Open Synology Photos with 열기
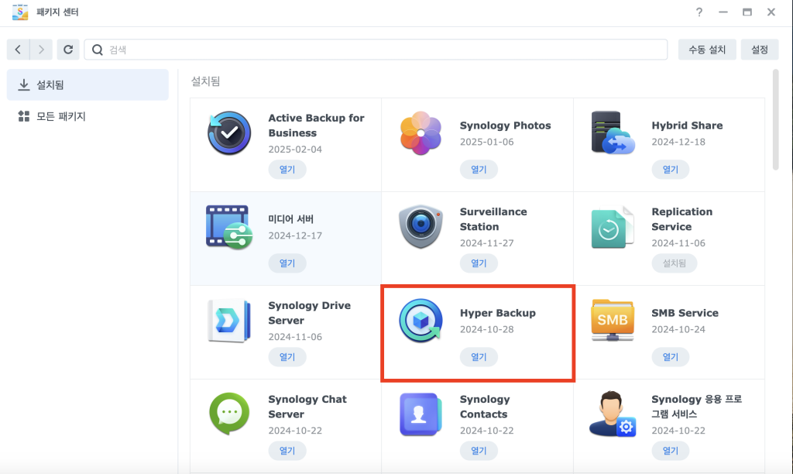The image size is (793, 474). tap(479, 170)
